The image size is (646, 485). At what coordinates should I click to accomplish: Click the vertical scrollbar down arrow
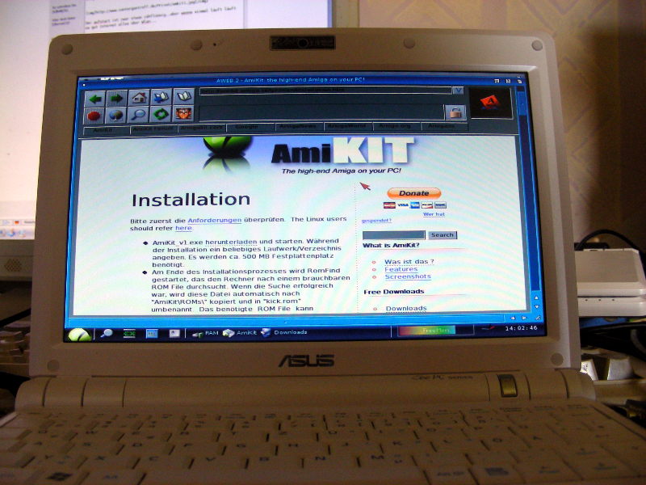click(536, 307)
